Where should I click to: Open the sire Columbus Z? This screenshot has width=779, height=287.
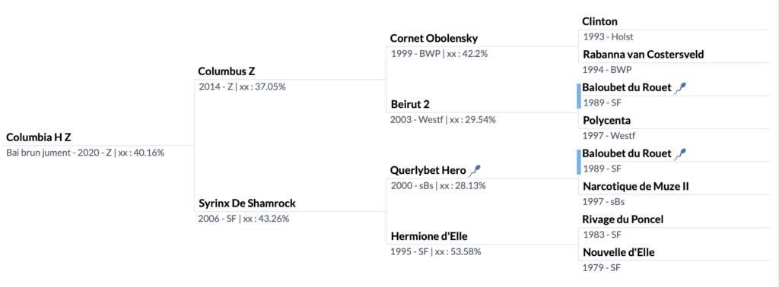[x=227, y=71]
